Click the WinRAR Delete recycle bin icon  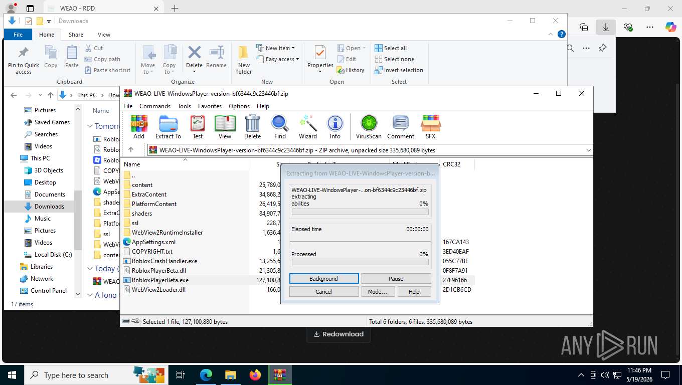coord(252,127)
